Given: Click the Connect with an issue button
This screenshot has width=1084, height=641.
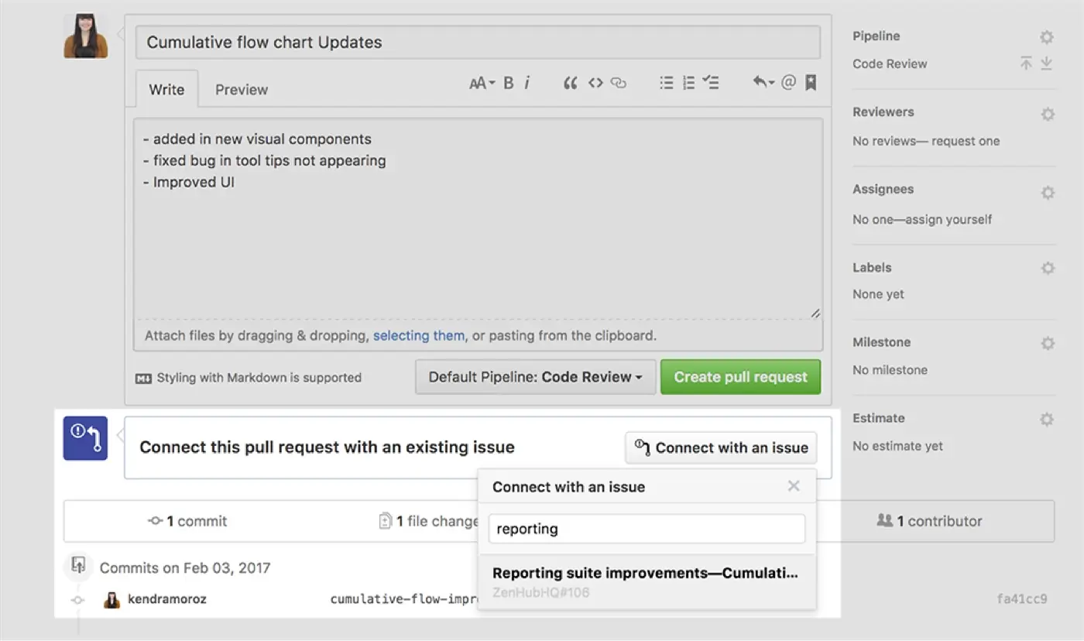Looking at the screenshot, I should [x=721, y=447].
